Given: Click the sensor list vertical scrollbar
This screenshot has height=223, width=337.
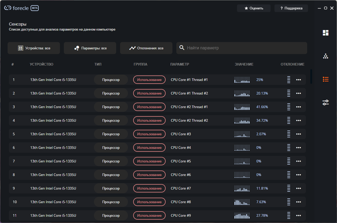Looking at the screenshot, I should pyautogui.click(x=311, y=77).
